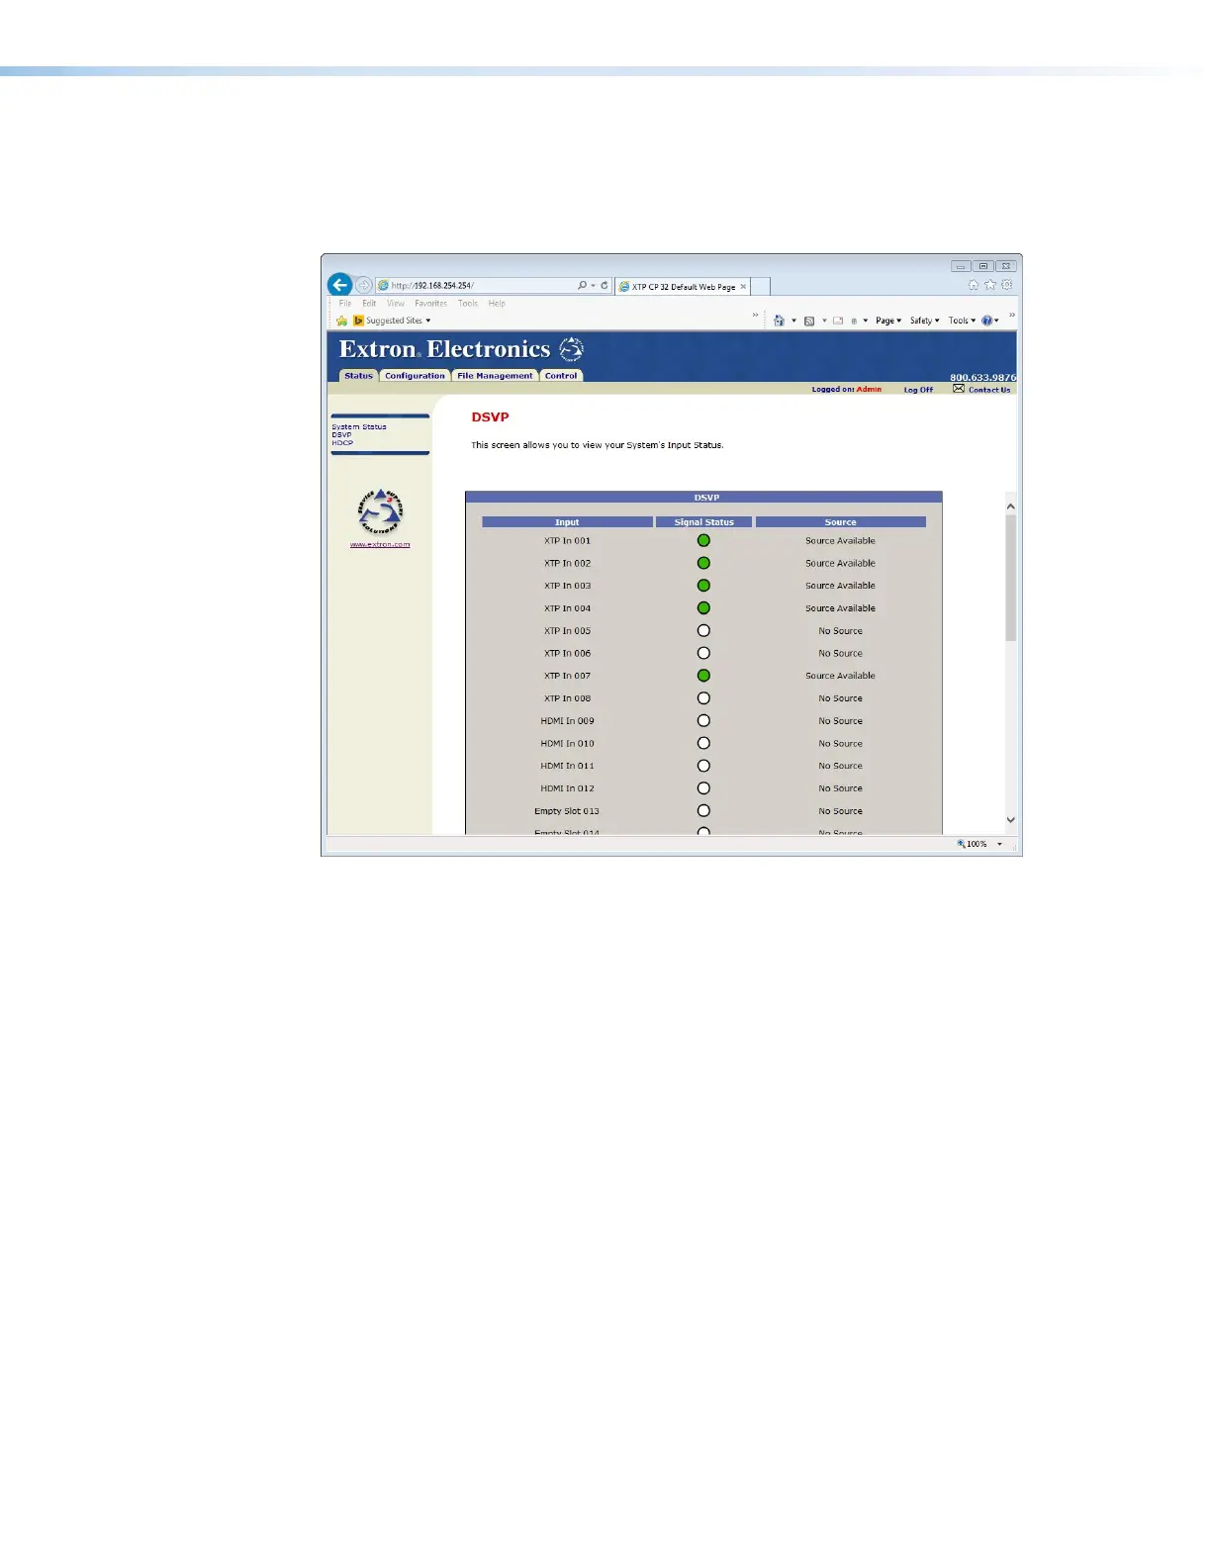Screen dimensions: 1211x1567
Task: Click the Read mail icon in command bar
Action: (838, 321)
